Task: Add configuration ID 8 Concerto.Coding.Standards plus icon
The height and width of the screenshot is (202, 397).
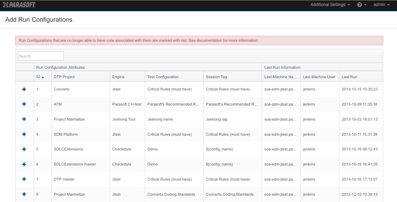Action: 24,194
